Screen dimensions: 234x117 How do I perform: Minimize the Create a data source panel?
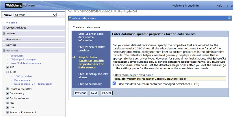point(229,18)
